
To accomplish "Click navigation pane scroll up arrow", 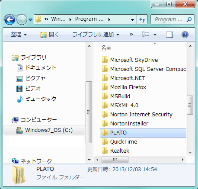I will [89, 46].
